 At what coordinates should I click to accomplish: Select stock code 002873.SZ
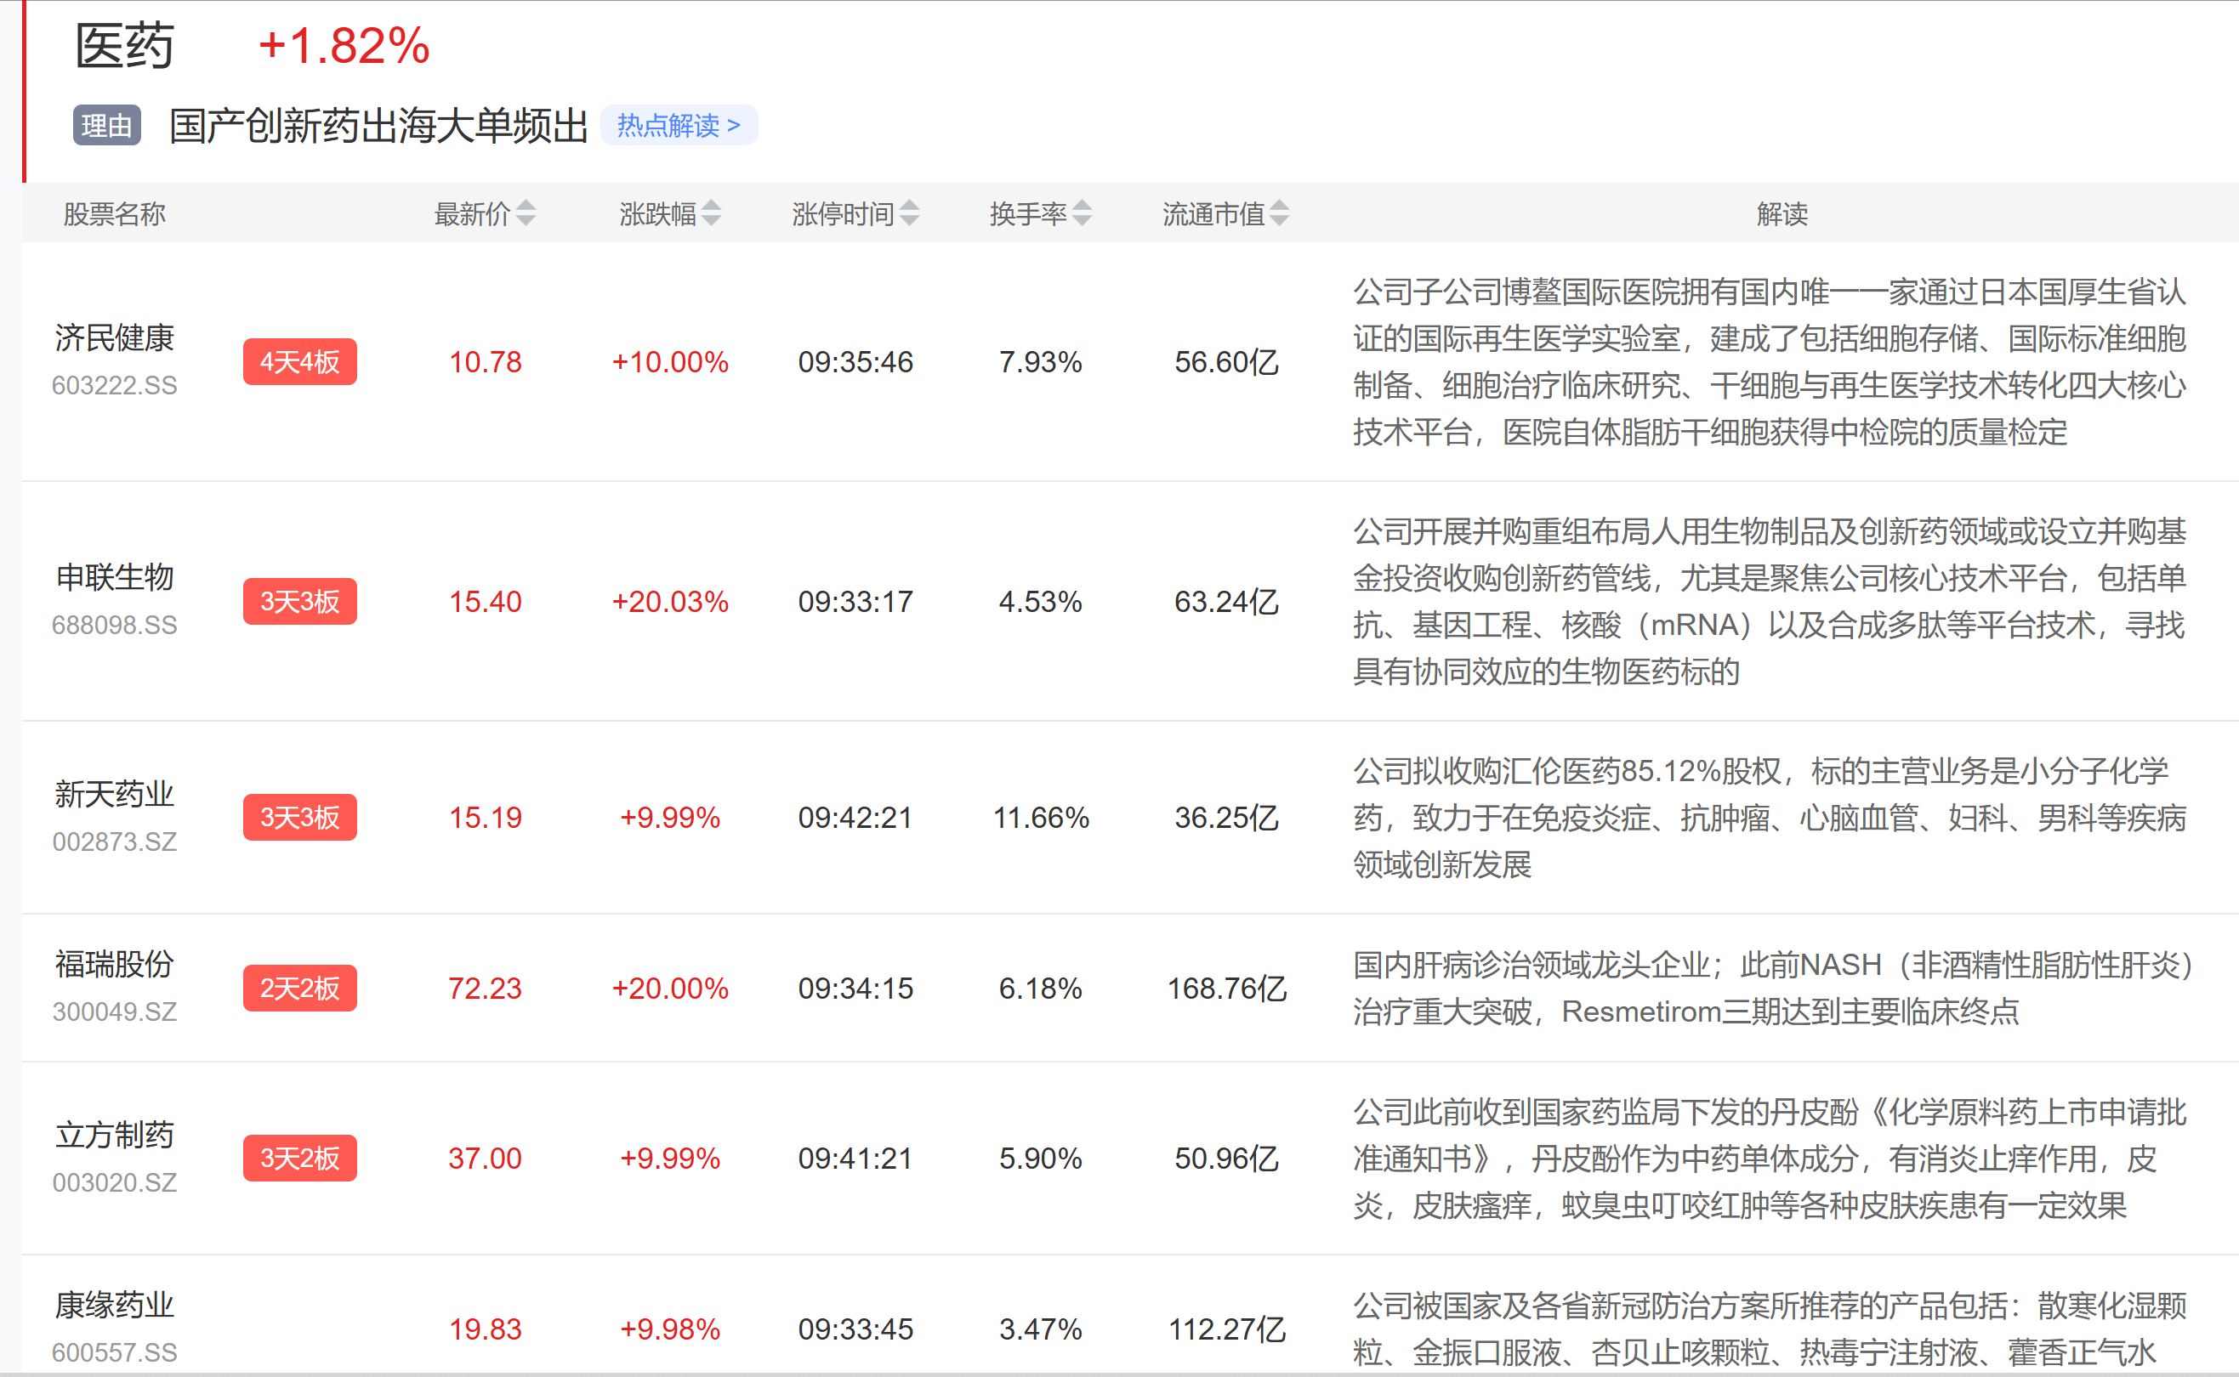114,841
